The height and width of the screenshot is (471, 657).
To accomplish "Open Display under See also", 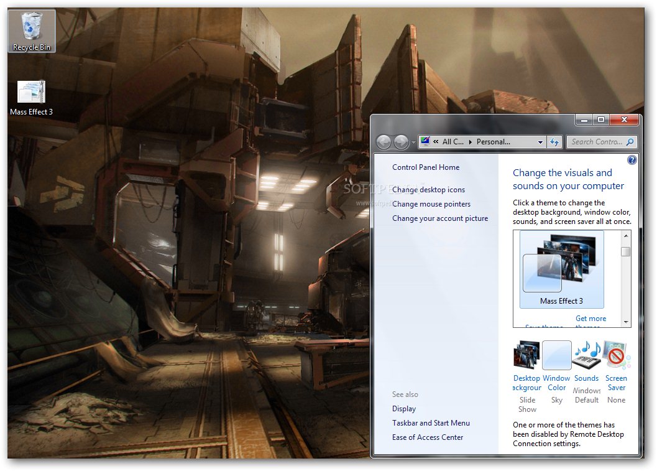I will [404, 409].
